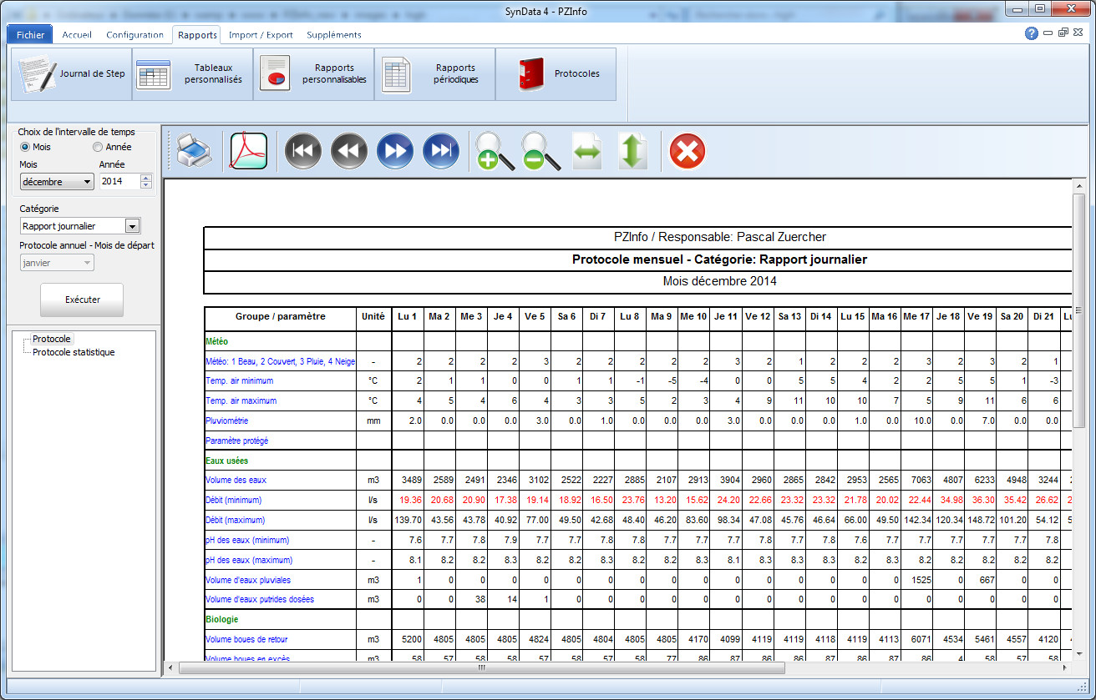Screen dimensions: 1096x700
Task: Click the horizontal scrollbar of the report
Action: (481, 667)
